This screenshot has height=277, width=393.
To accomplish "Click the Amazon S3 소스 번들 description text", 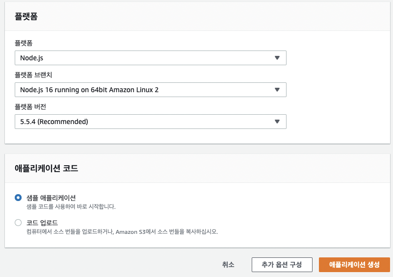I will tap(122, 232).
